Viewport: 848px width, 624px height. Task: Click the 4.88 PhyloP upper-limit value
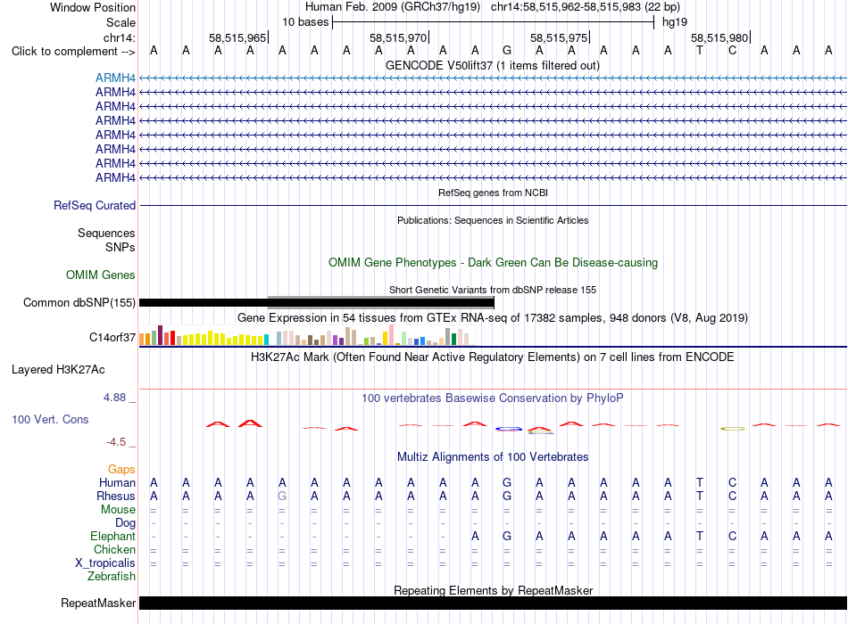(114, 397)
